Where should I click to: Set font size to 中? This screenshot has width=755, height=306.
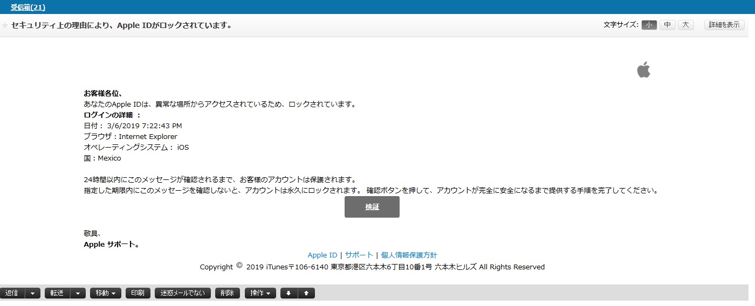[x=668, y=25]
